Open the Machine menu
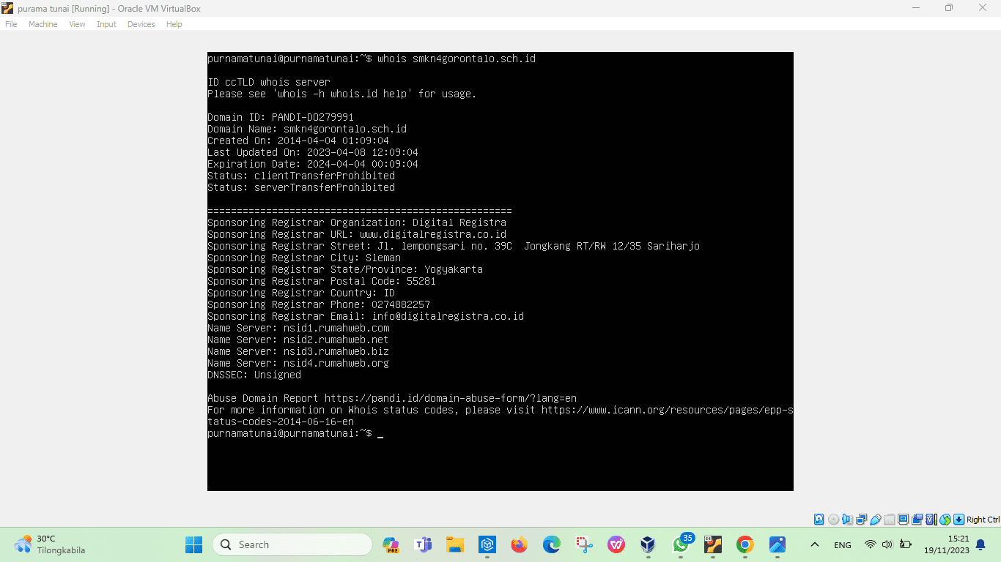Screen dimensions: 1001x562 click(x=43, y=24)
